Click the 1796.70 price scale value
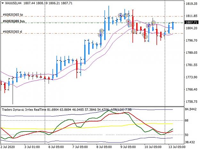 pyautogui.click(x=191, y=40)
